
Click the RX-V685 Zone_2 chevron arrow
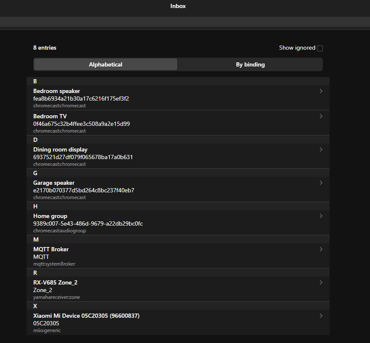pos(321,282)
